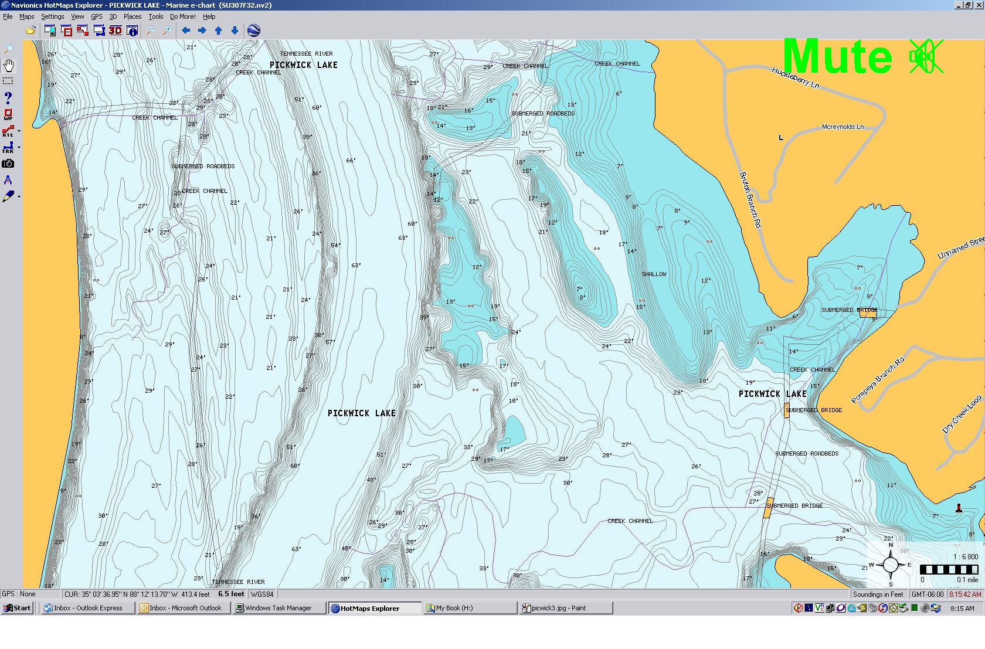Viewport: 985px width, 649px height.
Task: Click the open folder toolbar icon
Action: [x=30, y=30]
